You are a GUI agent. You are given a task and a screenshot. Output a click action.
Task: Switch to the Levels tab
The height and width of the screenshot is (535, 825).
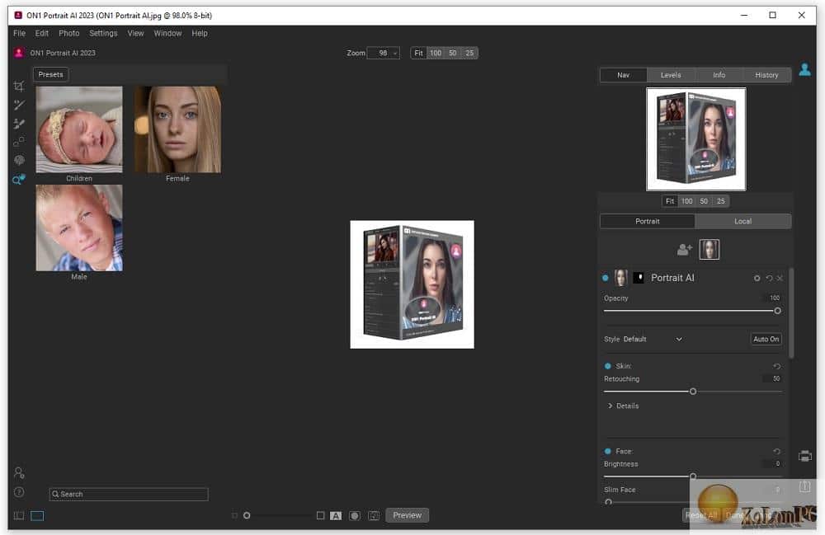coord(671,75)
